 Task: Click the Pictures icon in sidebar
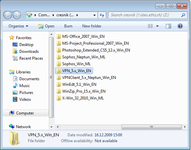pos(15,93)
